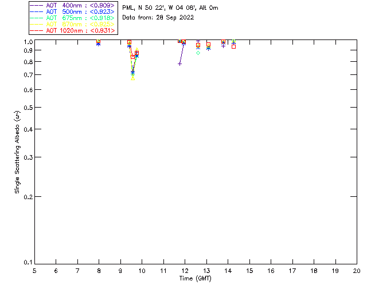Click the AOT 870nm yellow legend entry
This screenshot has width=367, height=293.
(x=73, y=24)
